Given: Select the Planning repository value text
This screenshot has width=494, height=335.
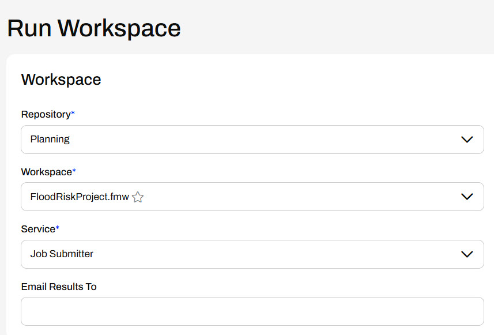Looking at the screenshot, I should coord(50,140).
